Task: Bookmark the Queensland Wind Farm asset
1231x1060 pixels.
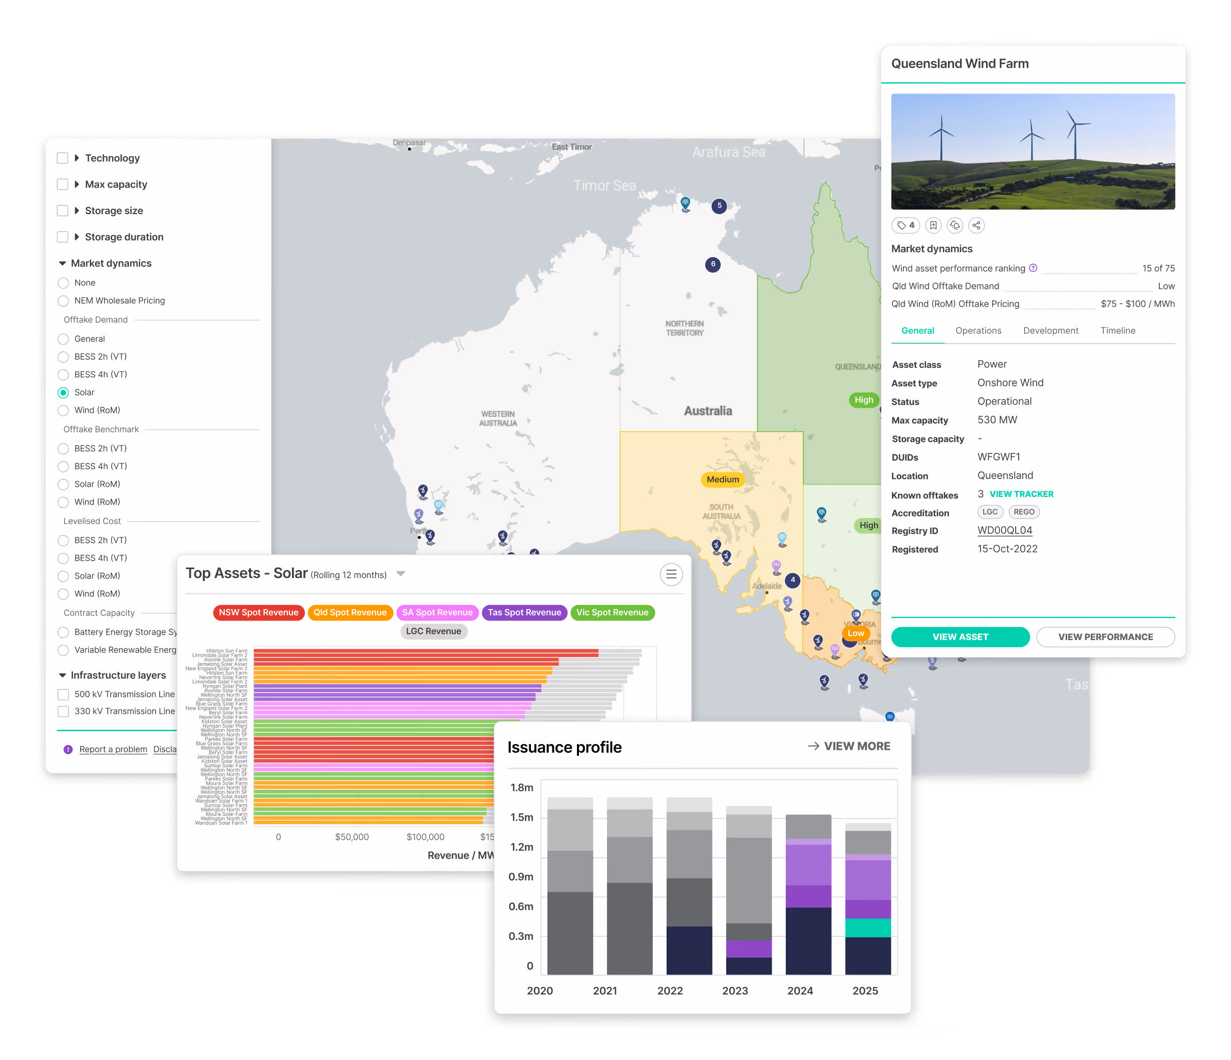Action: tap(934, 226)
